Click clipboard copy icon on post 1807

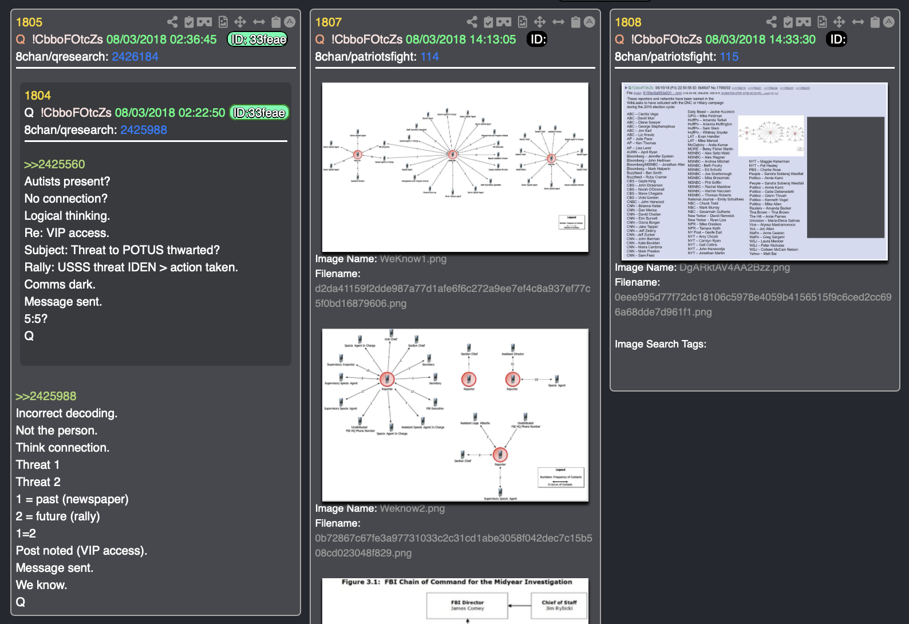point(575,22)
